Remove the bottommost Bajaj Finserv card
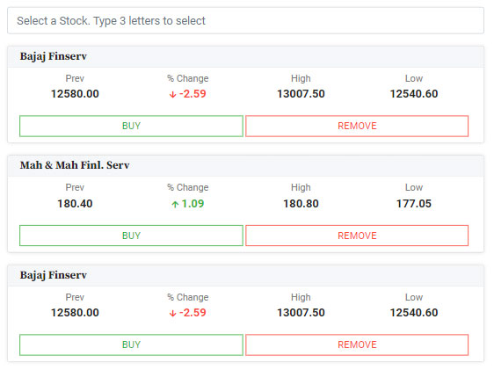Viewport: 494px width, 370px height. coord(357,345)
